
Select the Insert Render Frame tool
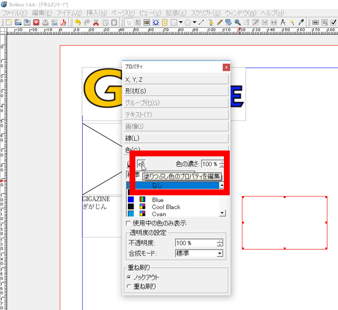pyautogui.click(x=156, y=22)
